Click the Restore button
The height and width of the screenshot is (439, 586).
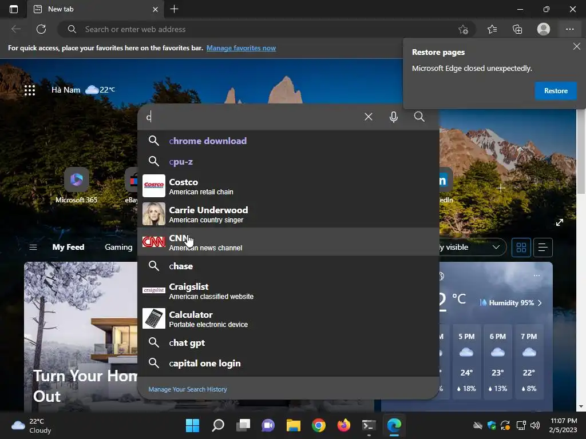(x=555, y=91)
